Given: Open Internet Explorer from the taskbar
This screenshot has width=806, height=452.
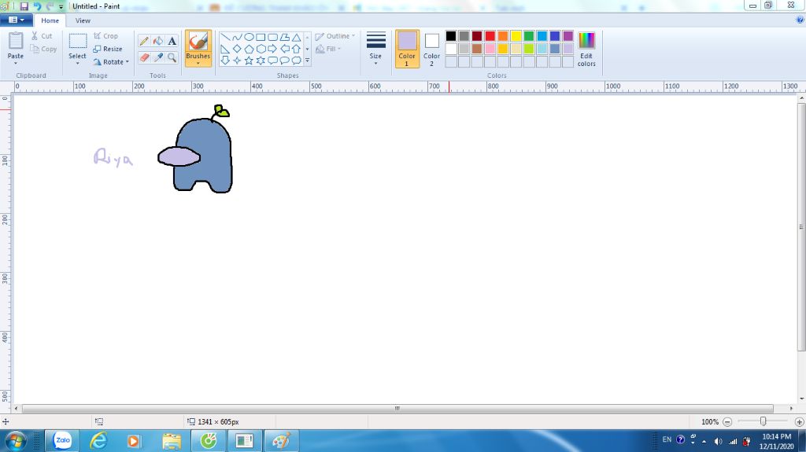Looking at the screenshot, I should [x=98, y=441].
